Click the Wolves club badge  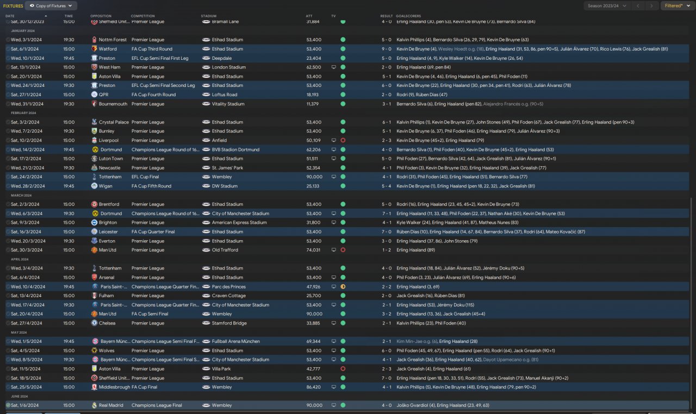(95, 350)
